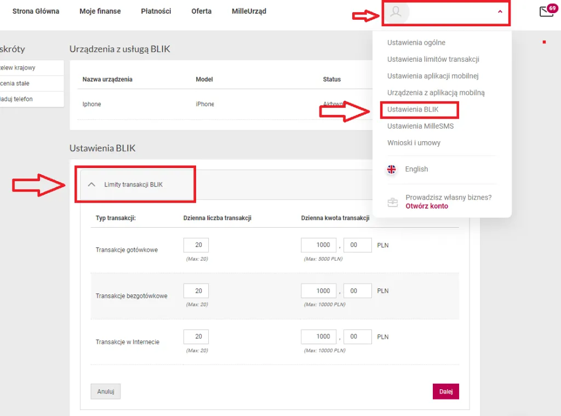This screenshot has height=416, width=561.
Task: Switch to Moje finanse tab
Action: [x=100, y=11]
